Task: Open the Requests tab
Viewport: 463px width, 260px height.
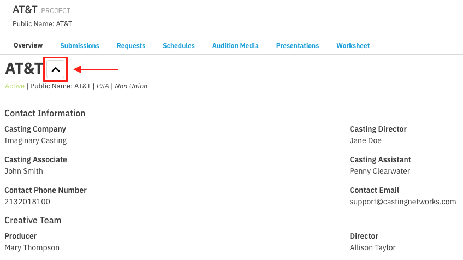Action: (x=131, y=46)
